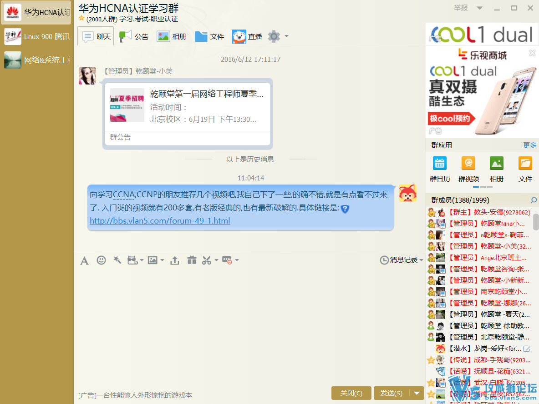Open the gift icon in chat toolbar

point(192,260)
